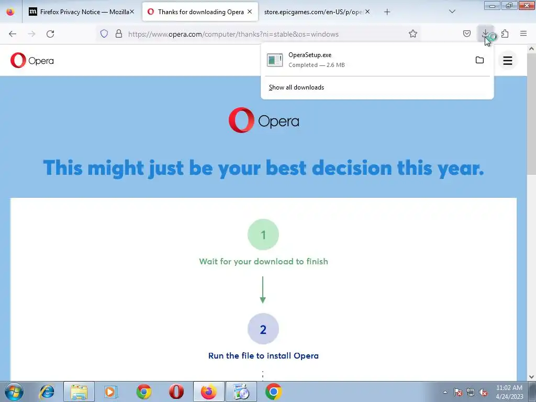Viewport: 536px width, 402px height.
Task: Click the second Chrome icon in taskbar
Action: pyautogui.click(x=273, y=392)
